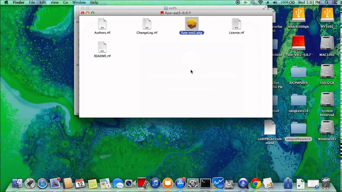The image size is (342, 192).
Task: Zoom the fuse-ext2-0.0.7 window
Action: pos(93,13)
